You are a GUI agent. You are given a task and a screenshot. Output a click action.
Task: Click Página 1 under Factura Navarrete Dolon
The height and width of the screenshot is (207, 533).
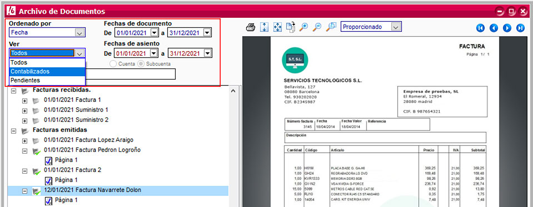click(66, 200)
